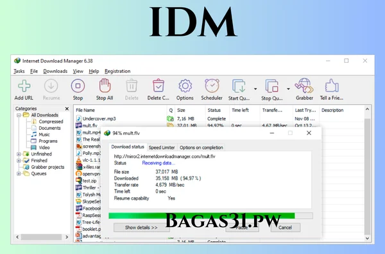
Task: Open the Downloads menu
Action: point(55,71)
